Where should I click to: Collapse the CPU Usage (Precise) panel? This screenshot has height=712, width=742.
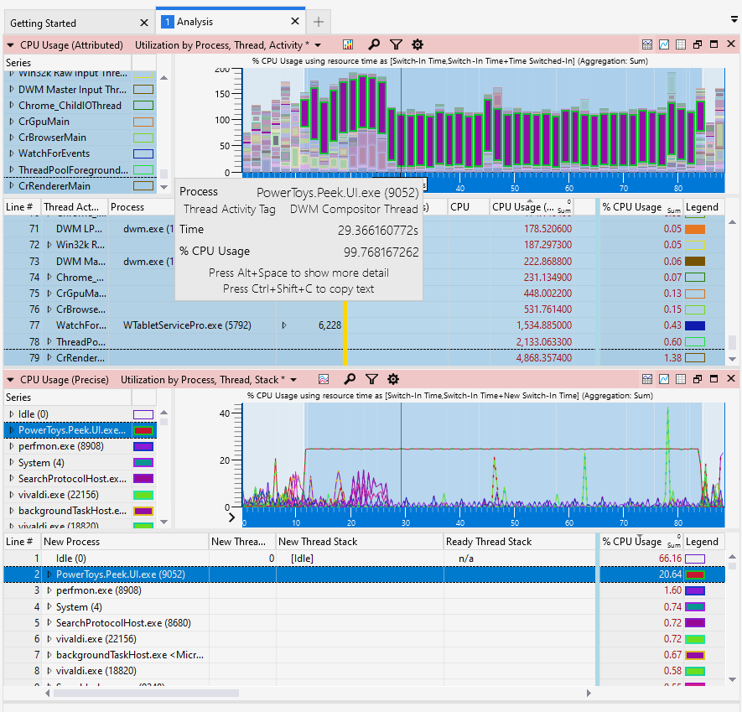click(10, 380)
